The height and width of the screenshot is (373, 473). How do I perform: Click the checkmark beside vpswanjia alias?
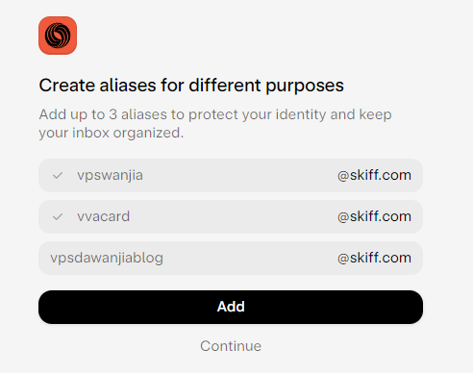pos(58,176)
